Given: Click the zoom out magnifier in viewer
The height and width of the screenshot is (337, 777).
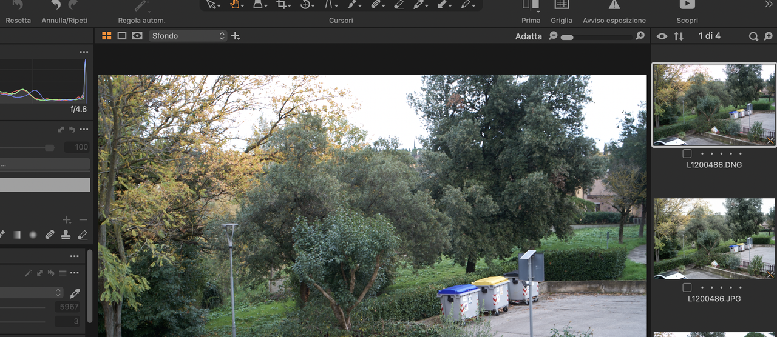Looking at the screenshot, I should (x=553, y=36).
